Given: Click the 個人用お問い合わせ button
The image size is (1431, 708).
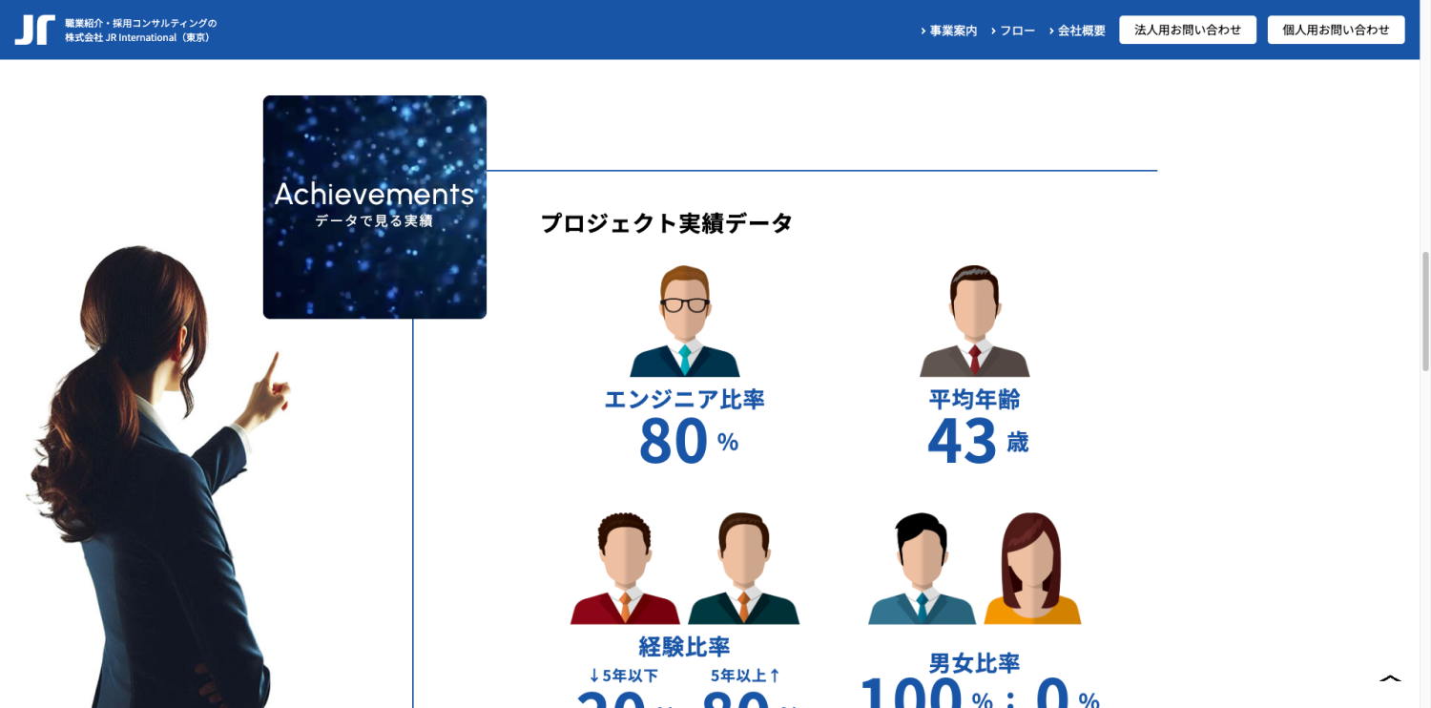Looking at the screenshot, I should pos(1336,30).
